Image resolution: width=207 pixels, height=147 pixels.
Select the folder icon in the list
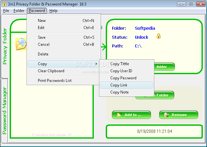[21, 44]
